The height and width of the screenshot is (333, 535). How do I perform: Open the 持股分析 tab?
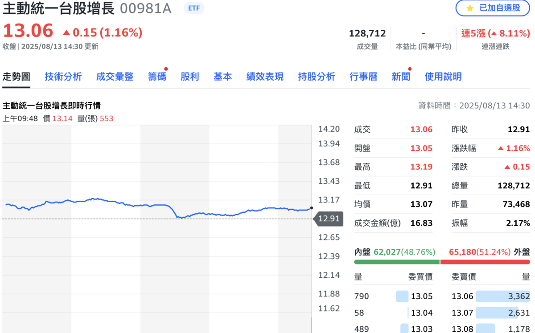(x=317, y=77)
